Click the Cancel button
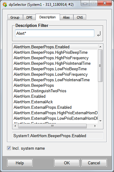 point(94,163)
